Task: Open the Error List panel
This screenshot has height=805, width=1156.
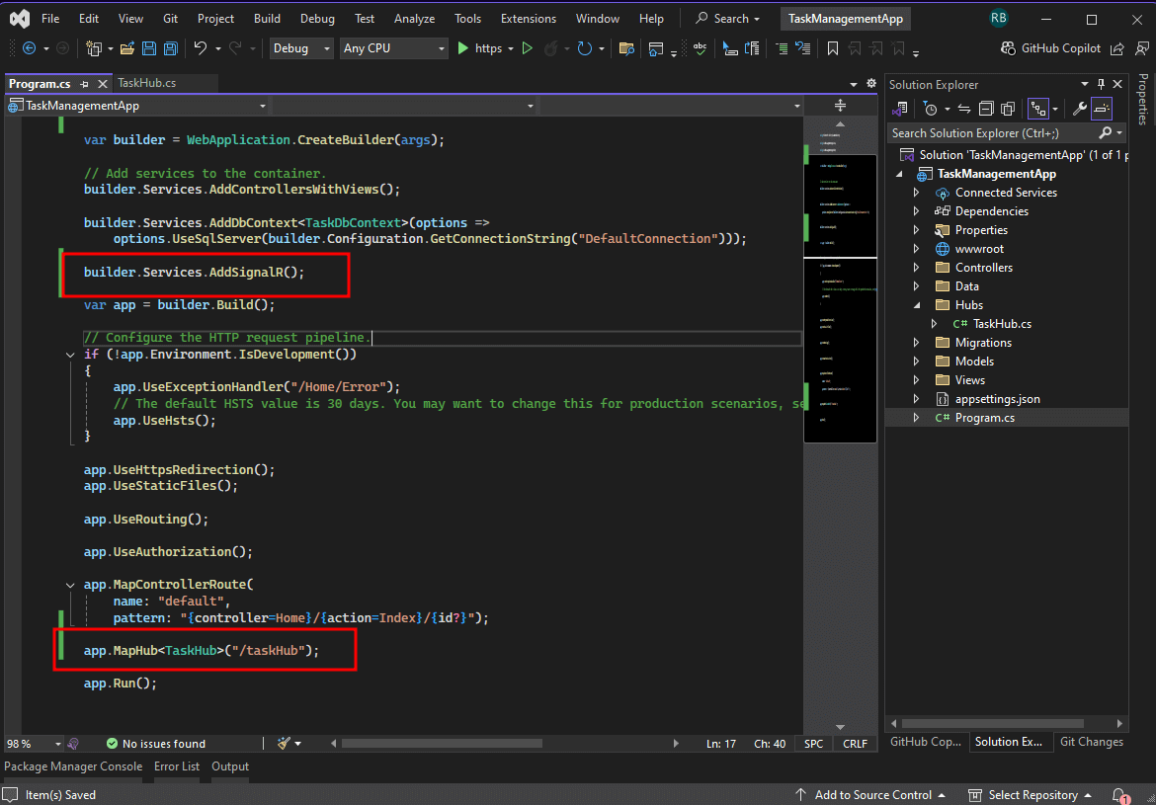Action: [x=177, y=766]
